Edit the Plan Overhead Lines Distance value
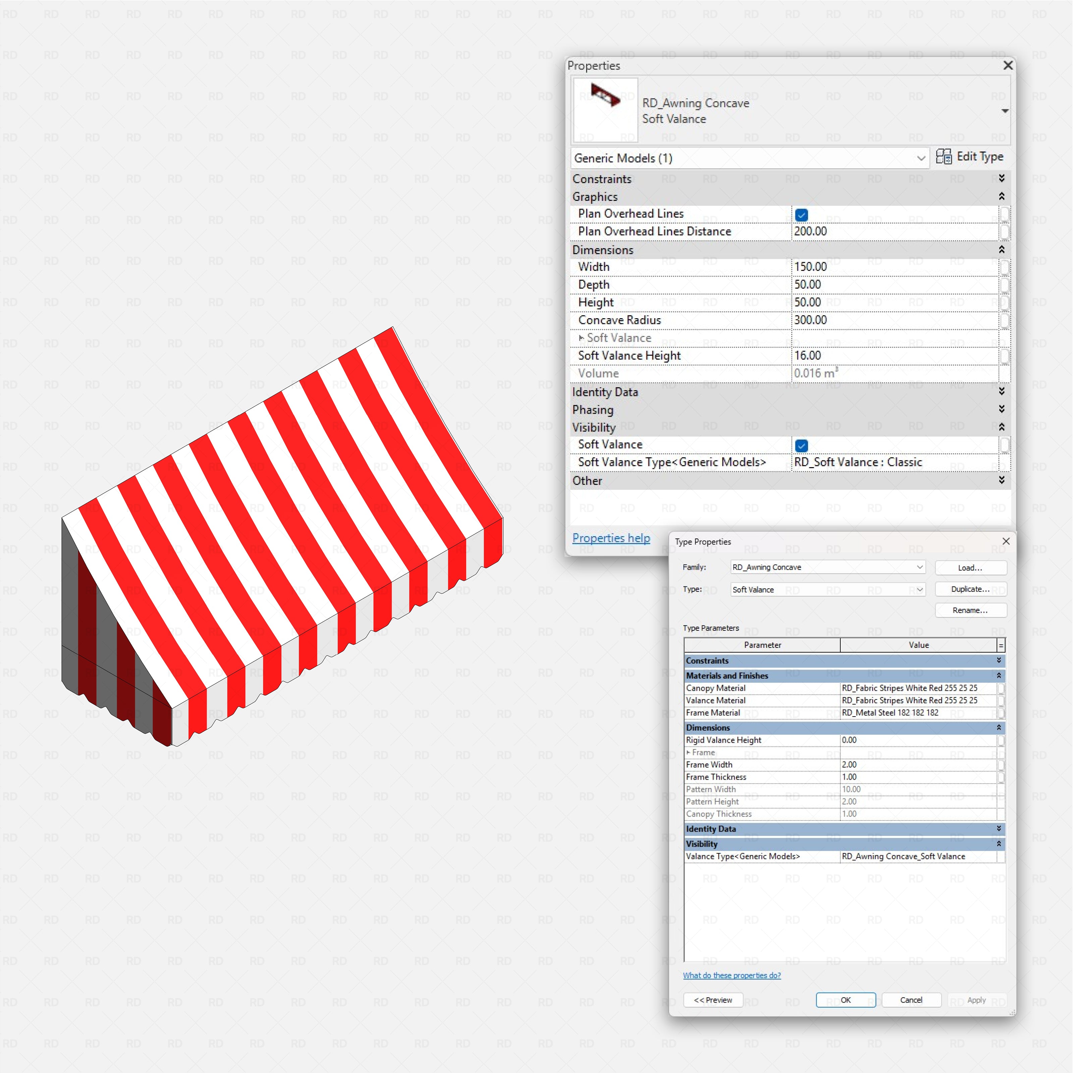This screenshot has height=1073, width=1073. click(895, 232)
